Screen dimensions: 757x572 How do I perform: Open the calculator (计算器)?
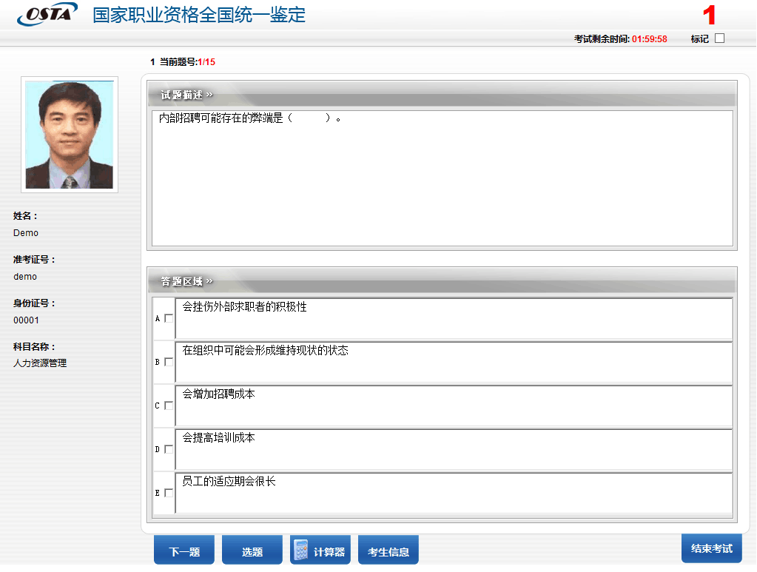[320, 551]
